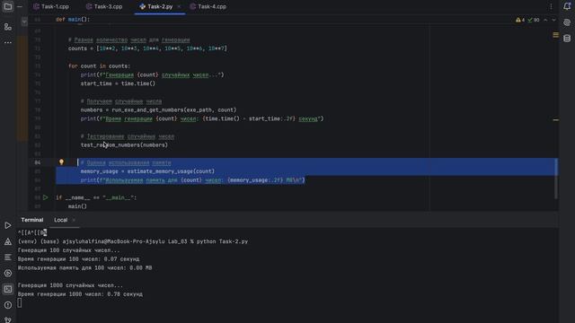Open more tool windows ellipsis in left sidebar
Image resolution: width=575 pixels, height=323 pixels.
8,42
